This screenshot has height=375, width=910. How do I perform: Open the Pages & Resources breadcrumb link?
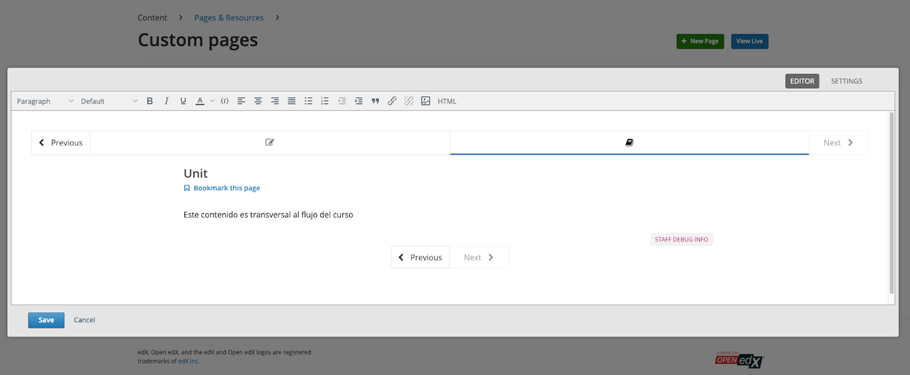coord(228,17)
